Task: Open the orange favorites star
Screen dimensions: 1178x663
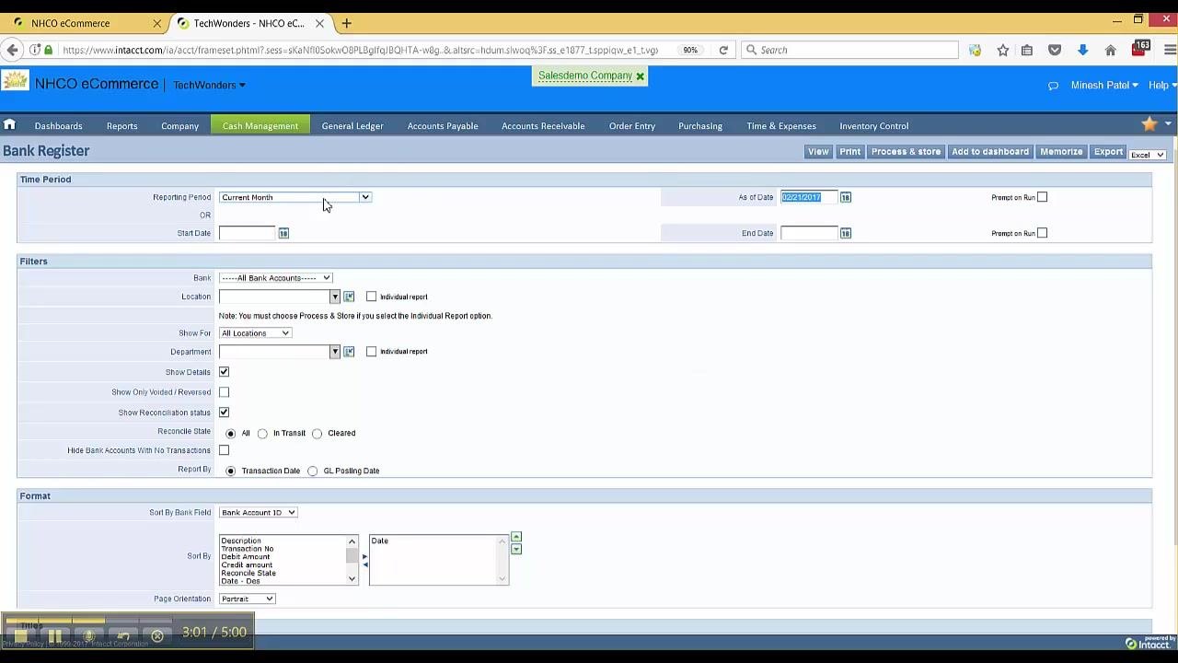Action: (x=1149, y=124)
